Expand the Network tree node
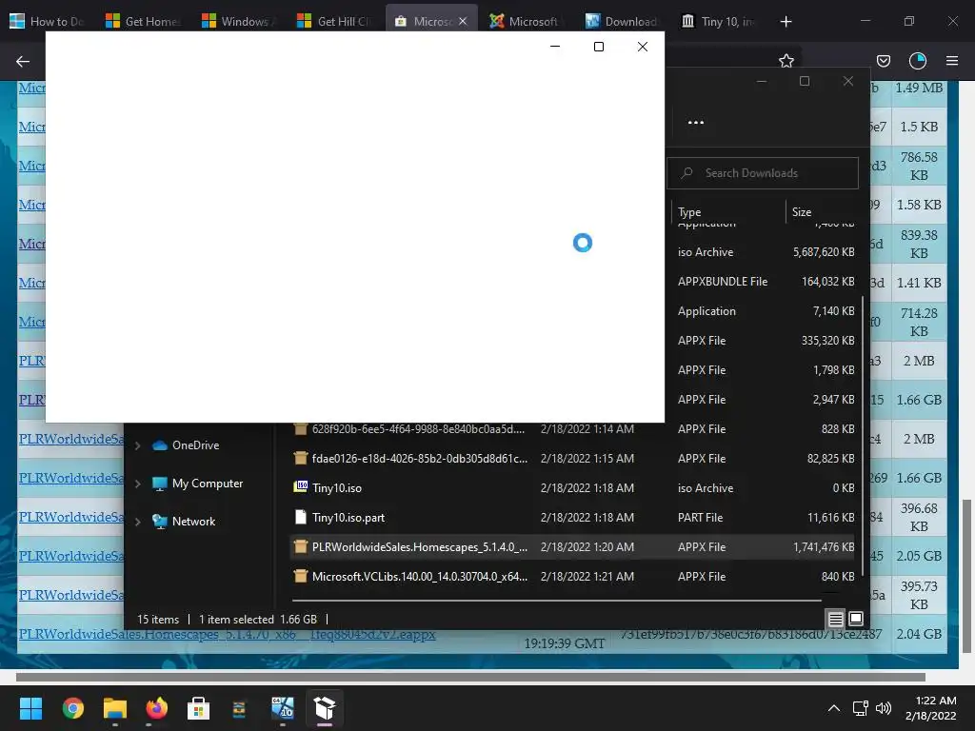The height and width of the screenshot is (731, 975). [137, 523]
